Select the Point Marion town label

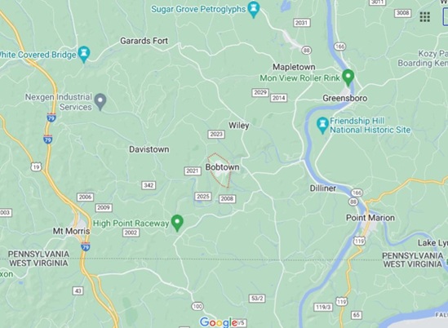370,218
